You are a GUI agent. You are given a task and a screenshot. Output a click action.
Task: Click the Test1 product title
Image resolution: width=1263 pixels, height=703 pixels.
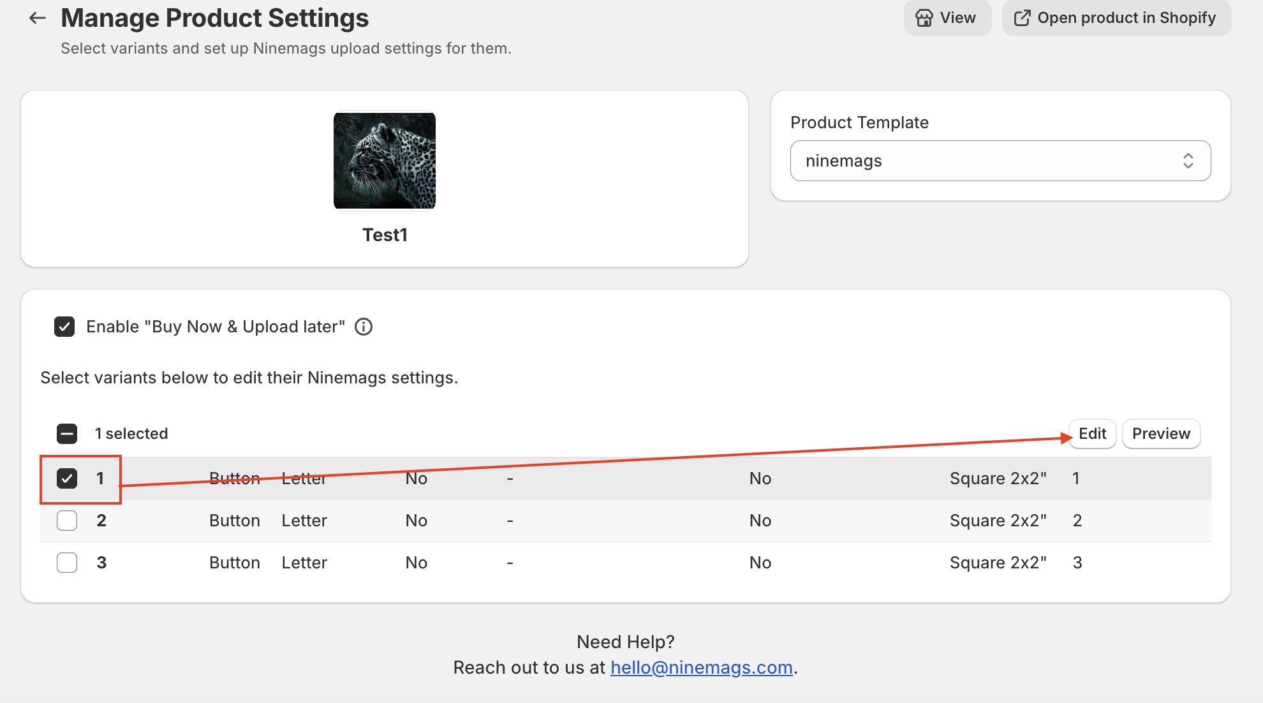click(385, 235)
